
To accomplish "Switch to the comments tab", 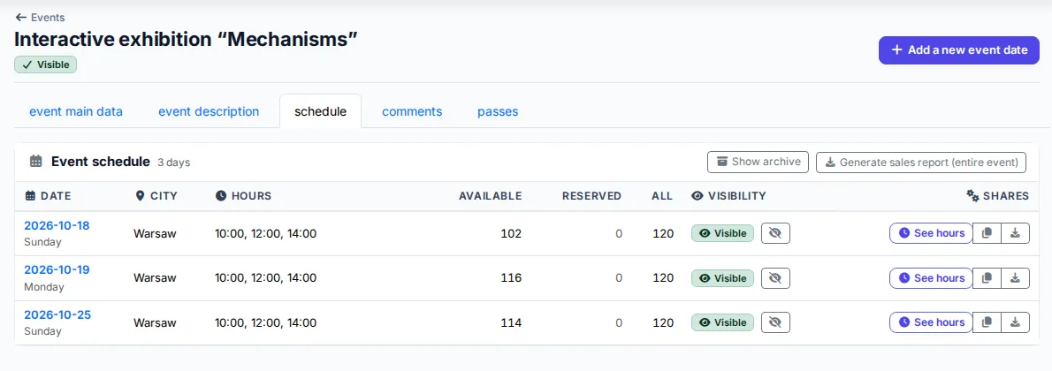I will [x=412, y=111].
